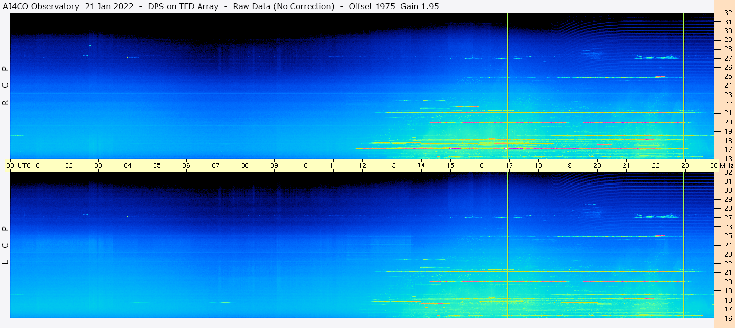Click hour "09" on the UTC time axis
The height and width of the screenshot is (328, 735).
pos(274,165)
